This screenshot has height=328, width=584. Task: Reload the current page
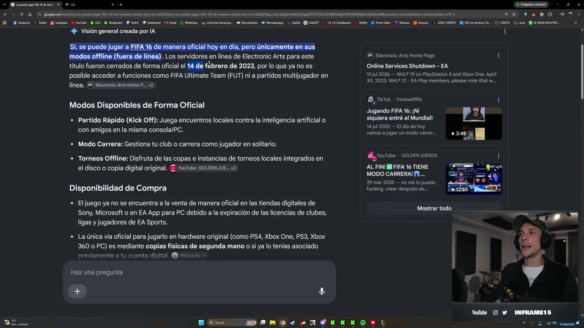(21, 14)
